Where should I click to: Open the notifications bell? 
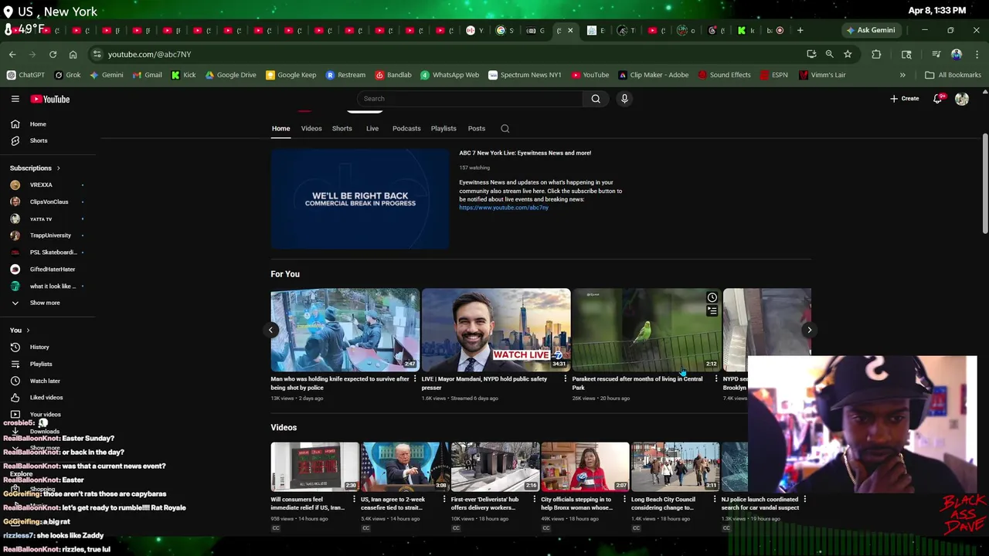point(938,99)
